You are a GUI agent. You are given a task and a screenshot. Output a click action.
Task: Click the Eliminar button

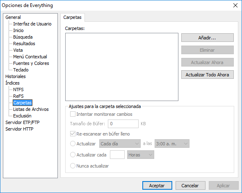[208, 50]
